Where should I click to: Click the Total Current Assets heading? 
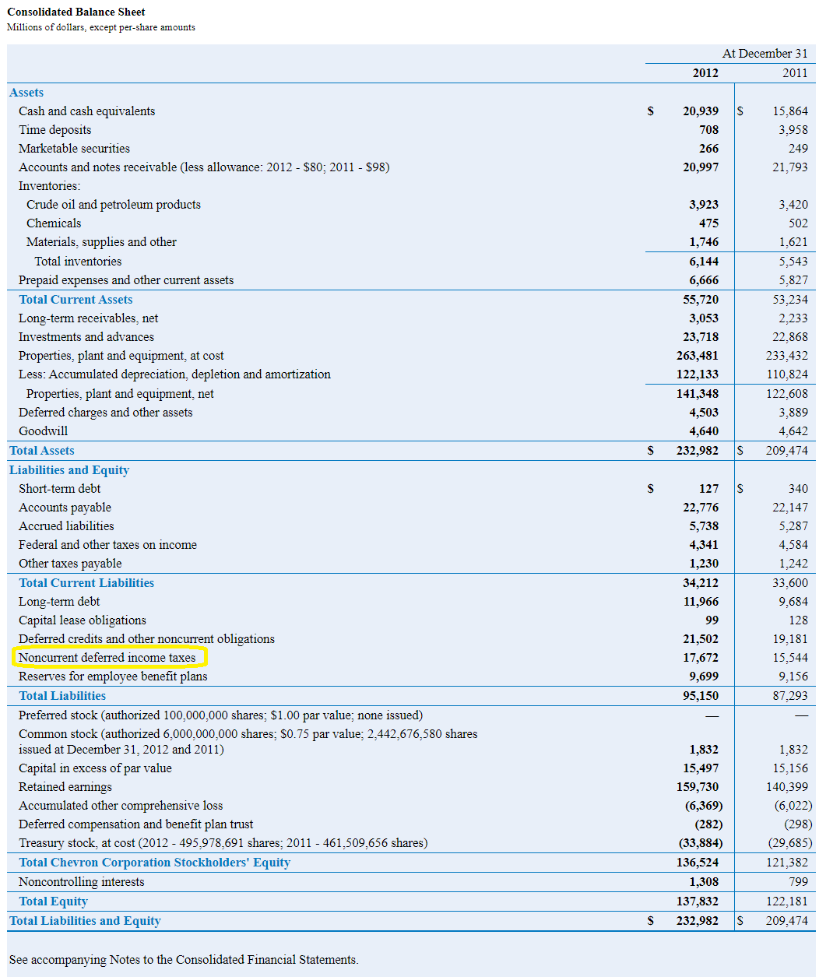76,300
